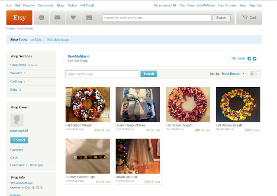
Task: Click shop owner avatar image
Action: pos(17,120)
